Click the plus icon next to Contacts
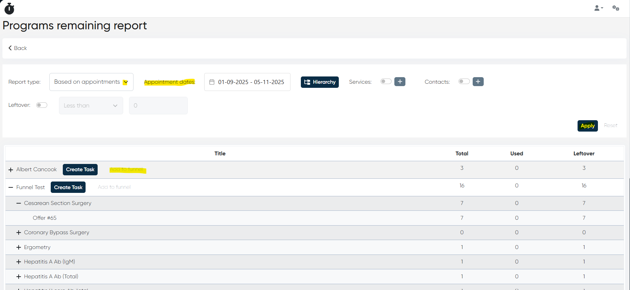This screenshot has width=630, height=290. point(478,82)
